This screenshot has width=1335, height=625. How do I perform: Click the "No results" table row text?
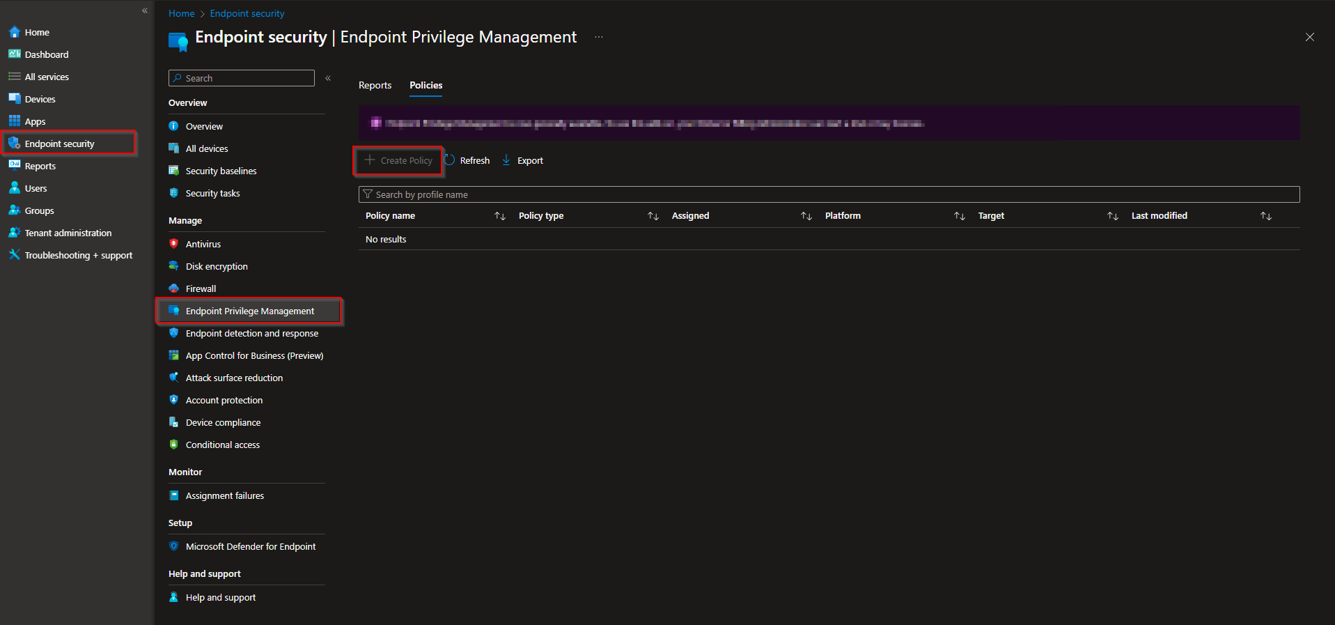click(x=386, y=239)
